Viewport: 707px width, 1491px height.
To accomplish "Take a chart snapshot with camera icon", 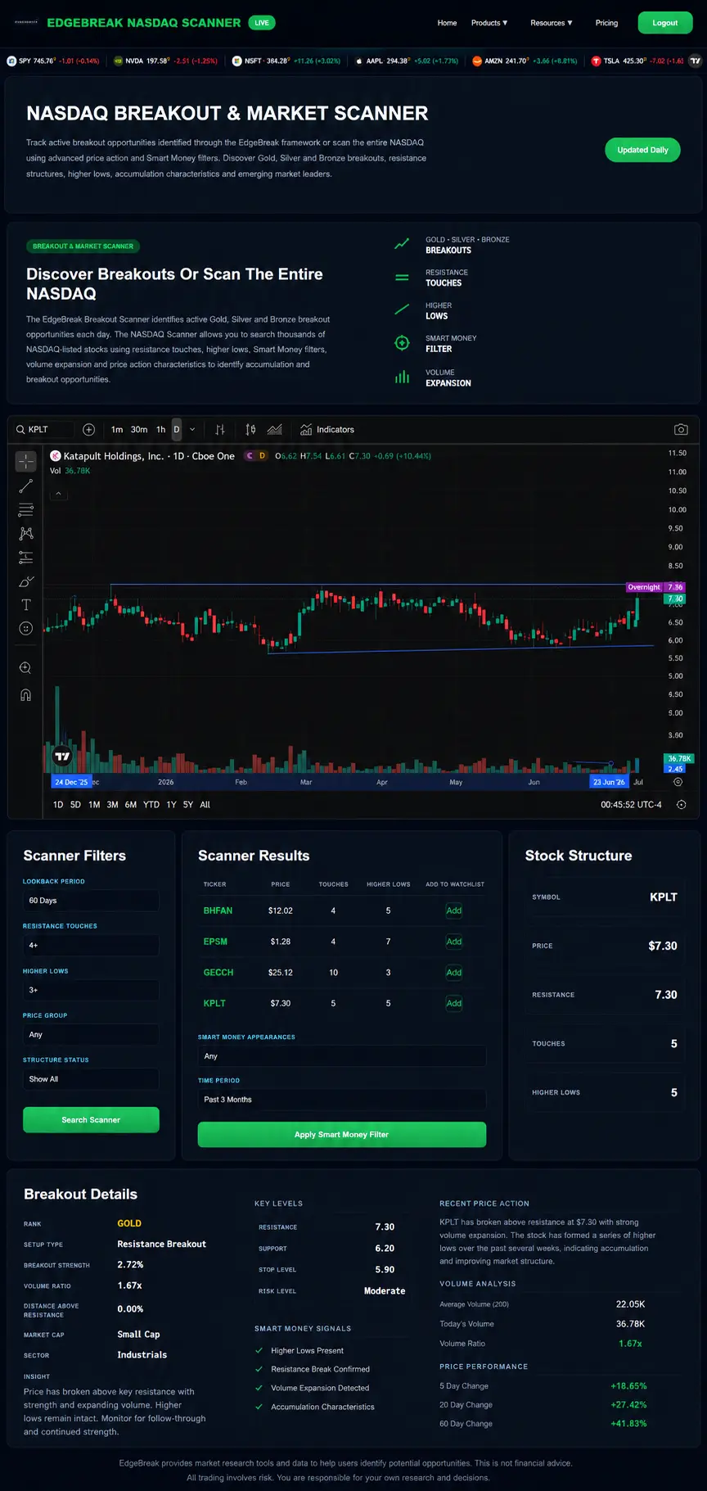I will (681, 430).
